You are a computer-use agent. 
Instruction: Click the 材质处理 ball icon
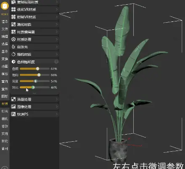click(x=13, y=40)
